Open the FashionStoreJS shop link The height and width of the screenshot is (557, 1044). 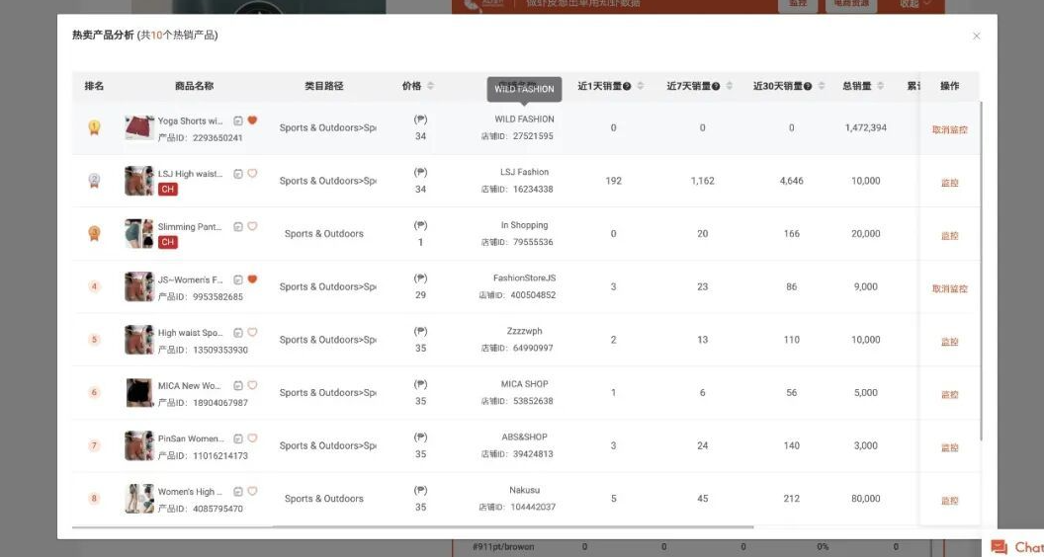click(x=524, y=278)
